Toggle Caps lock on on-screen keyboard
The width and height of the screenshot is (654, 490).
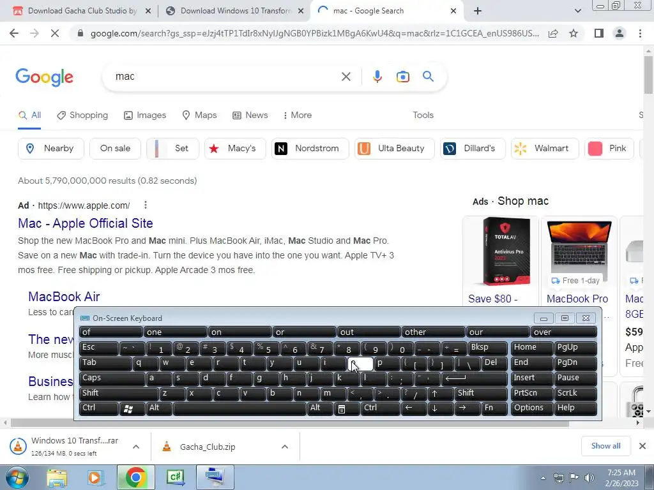[112, 378]
